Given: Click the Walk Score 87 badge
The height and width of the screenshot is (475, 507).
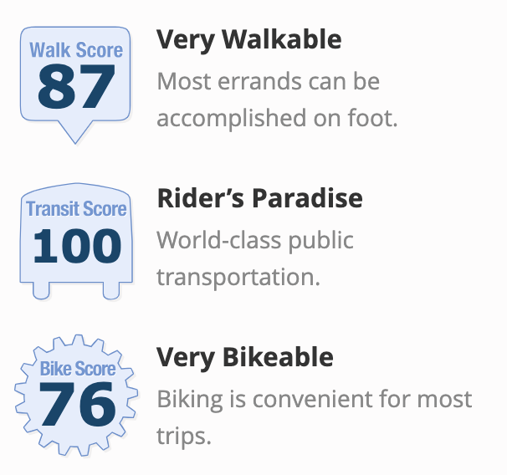Looking at the screenshot, I should point(75,85).
